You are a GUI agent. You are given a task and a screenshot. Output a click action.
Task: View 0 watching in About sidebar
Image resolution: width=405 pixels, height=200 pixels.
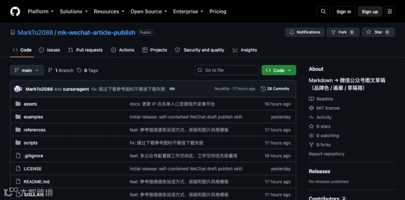[x=324, y=135]
